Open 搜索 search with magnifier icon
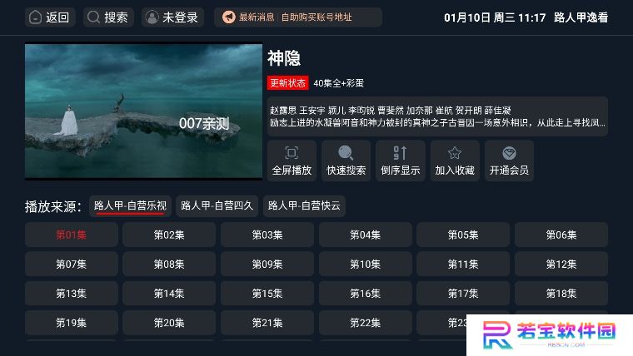 click(x=108, y=17)
